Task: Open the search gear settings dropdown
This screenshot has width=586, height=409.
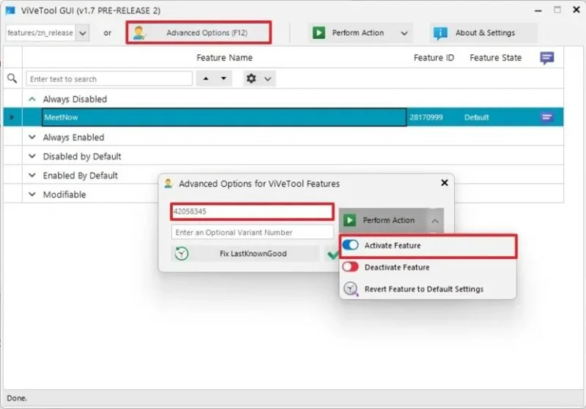Action: tap(259, 79)
